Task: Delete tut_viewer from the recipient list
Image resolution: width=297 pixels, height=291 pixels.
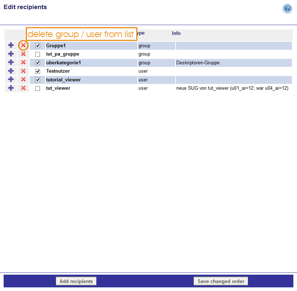Action: (23, 88)
